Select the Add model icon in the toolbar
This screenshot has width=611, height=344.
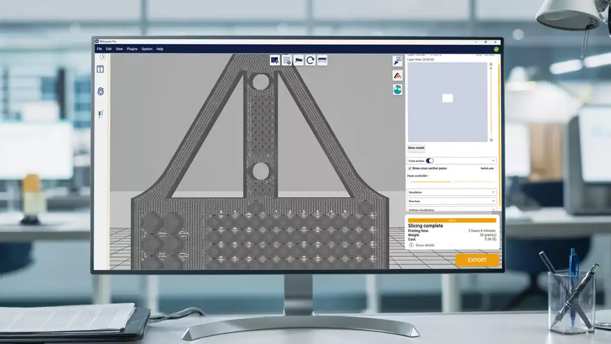pyautogui.click(x=275, y=60)
